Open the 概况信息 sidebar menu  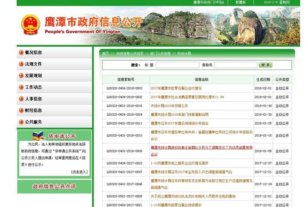coord(33,52)
